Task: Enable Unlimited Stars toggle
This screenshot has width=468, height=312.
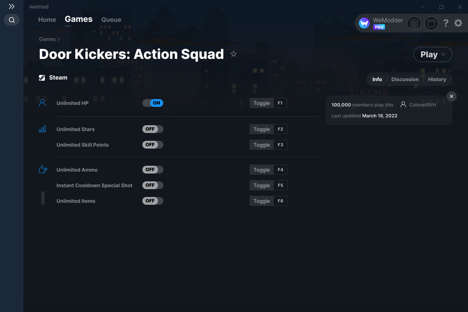Action: 153,129
